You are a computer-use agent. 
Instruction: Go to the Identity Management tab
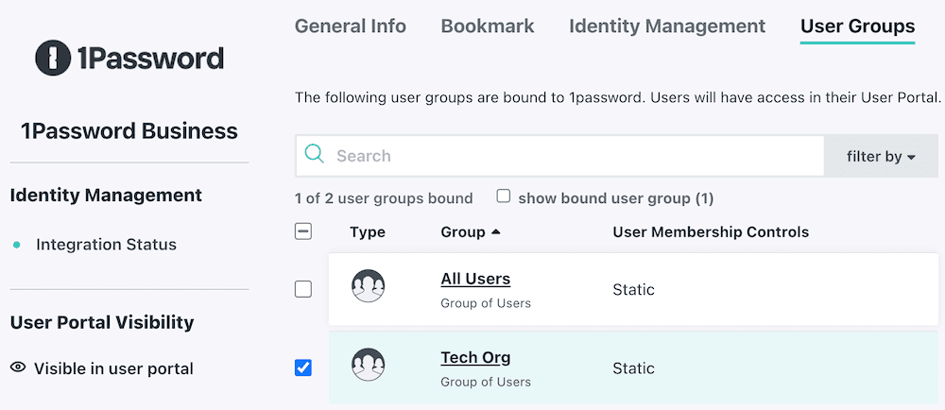(667, 26)
